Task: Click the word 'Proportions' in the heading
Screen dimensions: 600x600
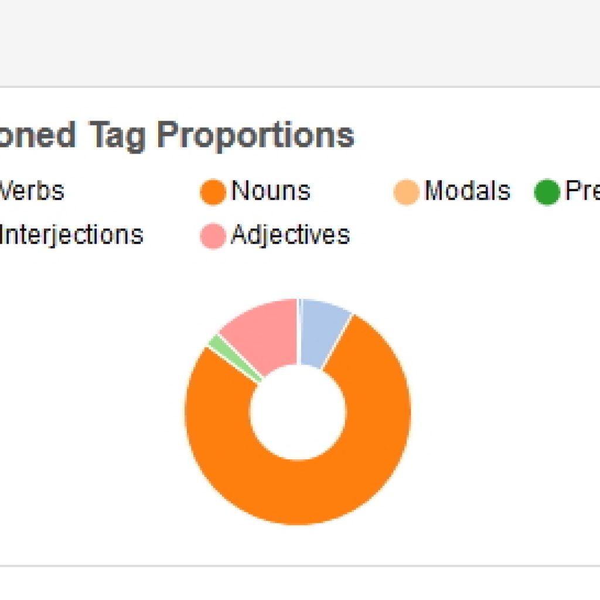Action: (x=255, y=136)
